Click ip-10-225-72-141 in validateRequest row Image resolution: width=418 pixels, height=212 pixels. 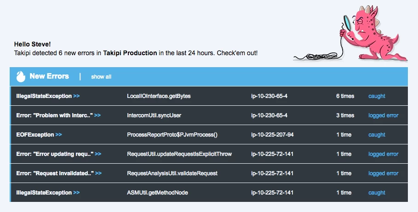(272, 173)
